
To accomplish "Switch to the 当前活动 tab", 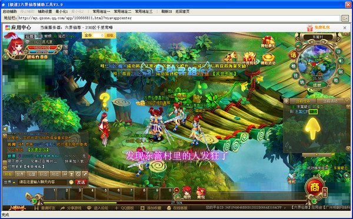I will coord(330,101).
